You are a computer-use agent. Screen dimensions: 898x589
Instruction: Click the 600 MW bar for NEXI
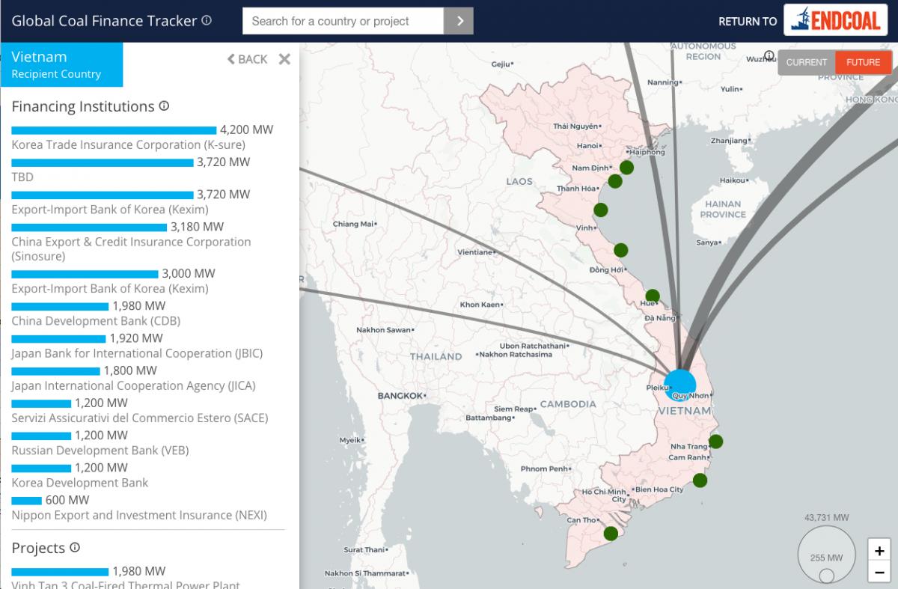point(27,501)
